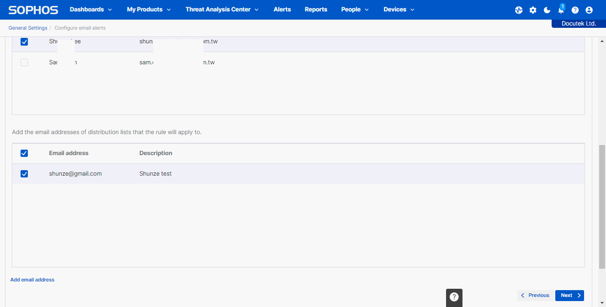Viewport: 606px width, 307px height.
Task: Uncheck the first user row checkbox
Action: tap(24, 42)
